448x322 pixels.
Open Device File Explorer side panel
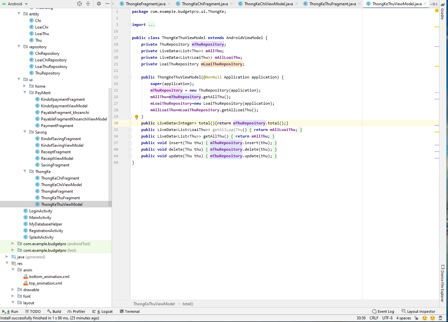coord(443,283)
